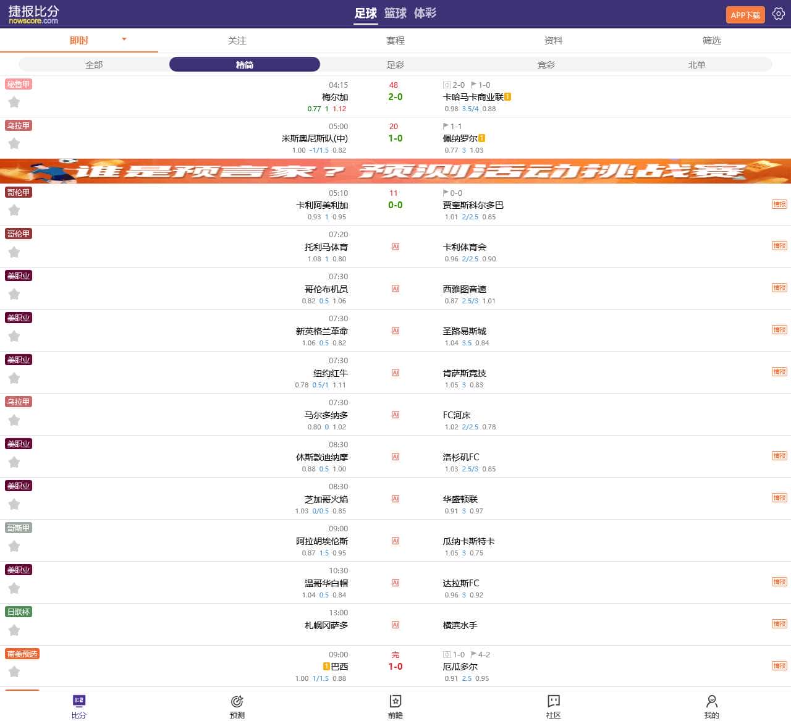Click the 谁是预言家 prediction challenge banner

(395, 171)
